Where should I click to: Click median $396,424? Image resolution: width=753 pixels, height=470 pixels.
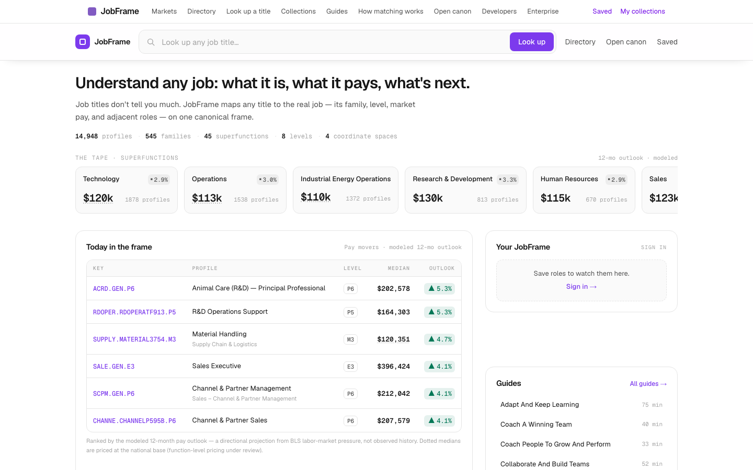[x=394, y=367]
